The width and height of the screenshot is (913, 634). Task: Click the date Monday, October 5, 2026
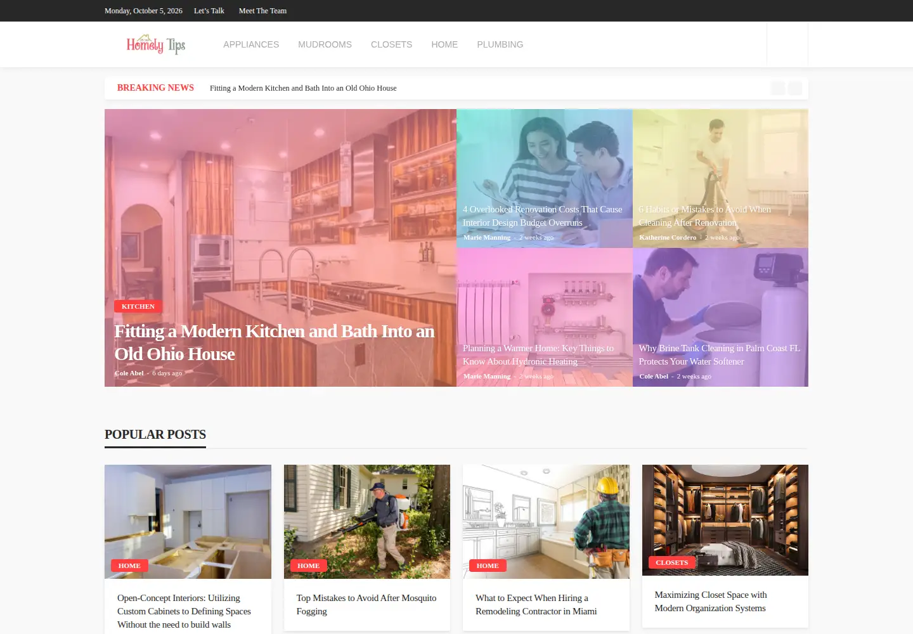143,11
